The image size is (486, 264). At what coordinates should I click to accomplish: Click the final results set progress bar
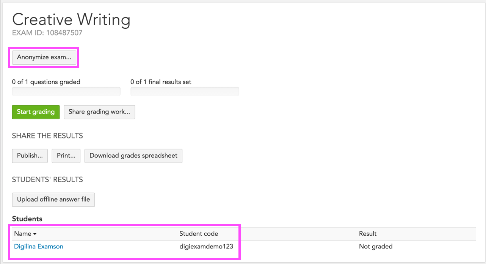click(185, 92)
